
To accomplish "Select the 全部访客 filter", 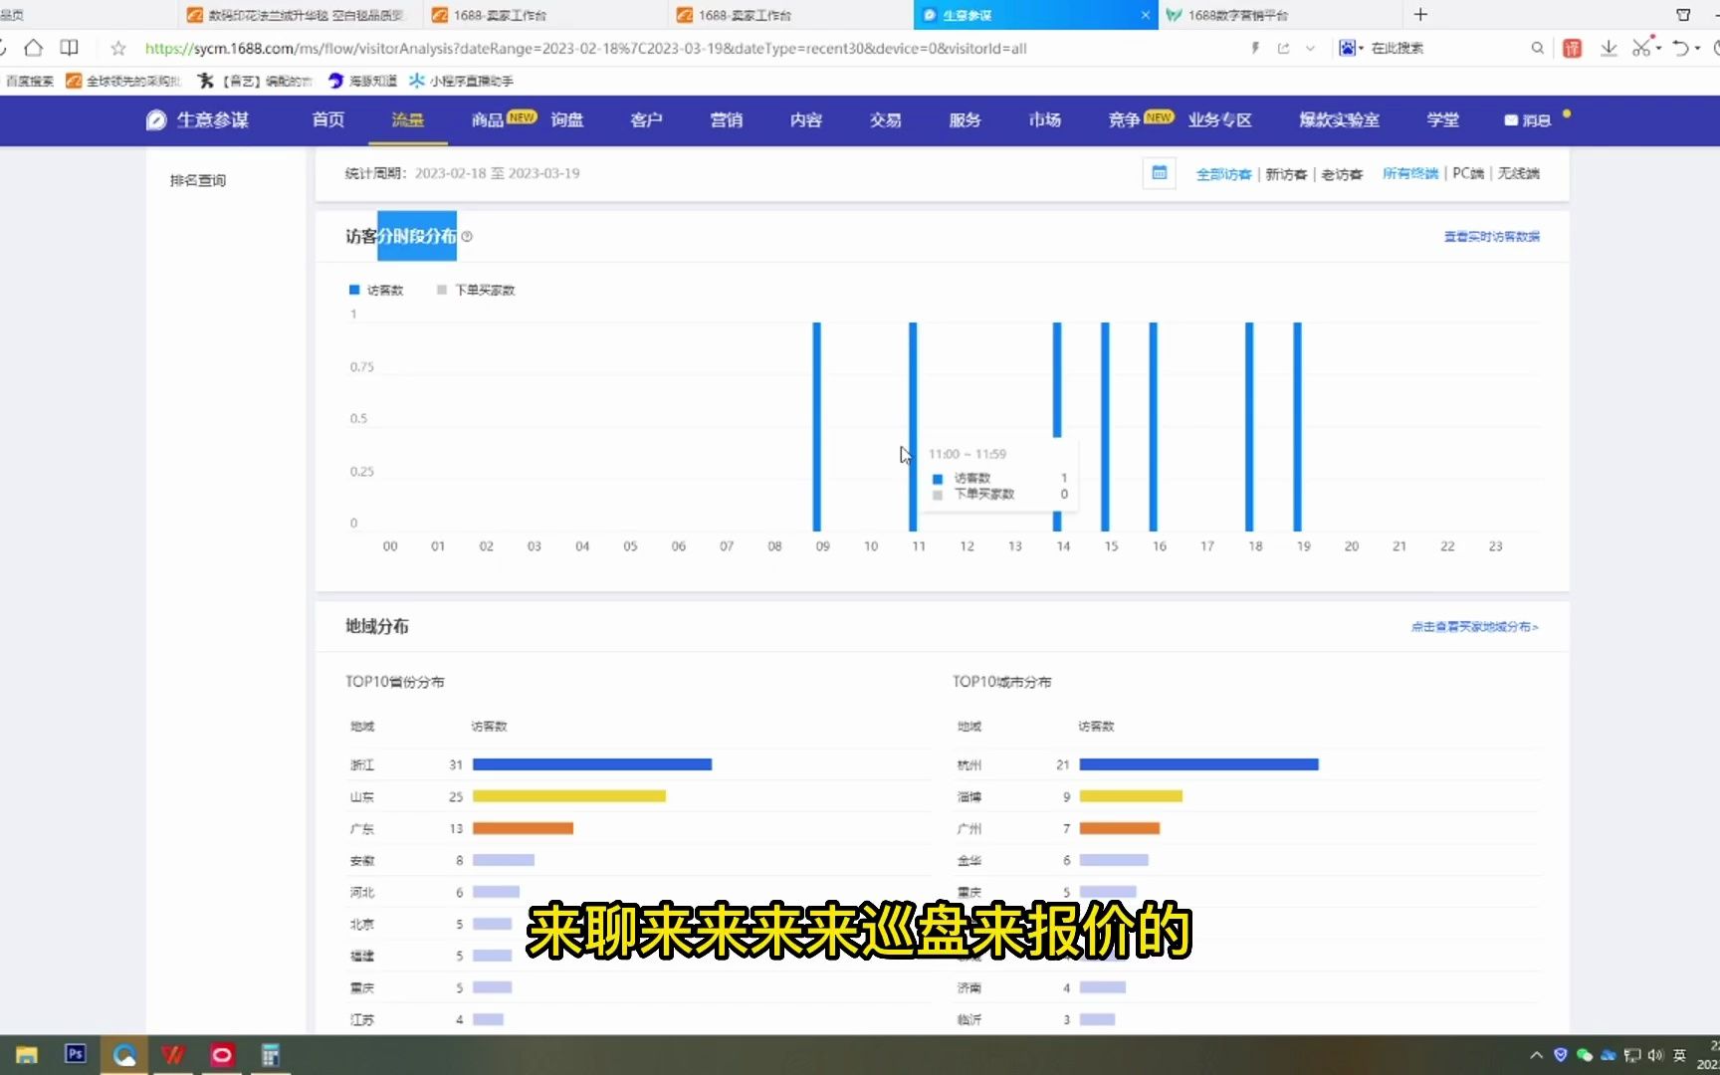I will click(x=1223, y=174).
